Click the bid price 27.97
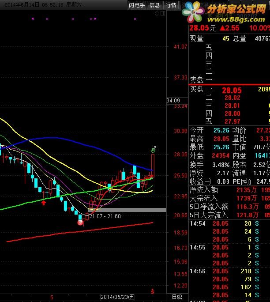The height and width of the screenshot is (302, 270). tap(232, 121)
